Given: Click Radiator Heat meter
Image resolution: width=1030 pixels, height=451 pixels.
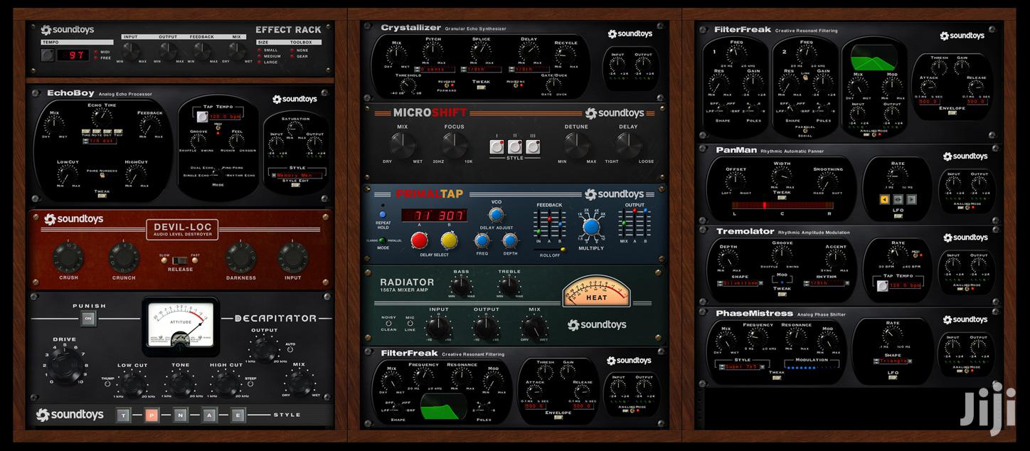Looking at the screenshot, I should pyautogui.click(x=596, y=290).
